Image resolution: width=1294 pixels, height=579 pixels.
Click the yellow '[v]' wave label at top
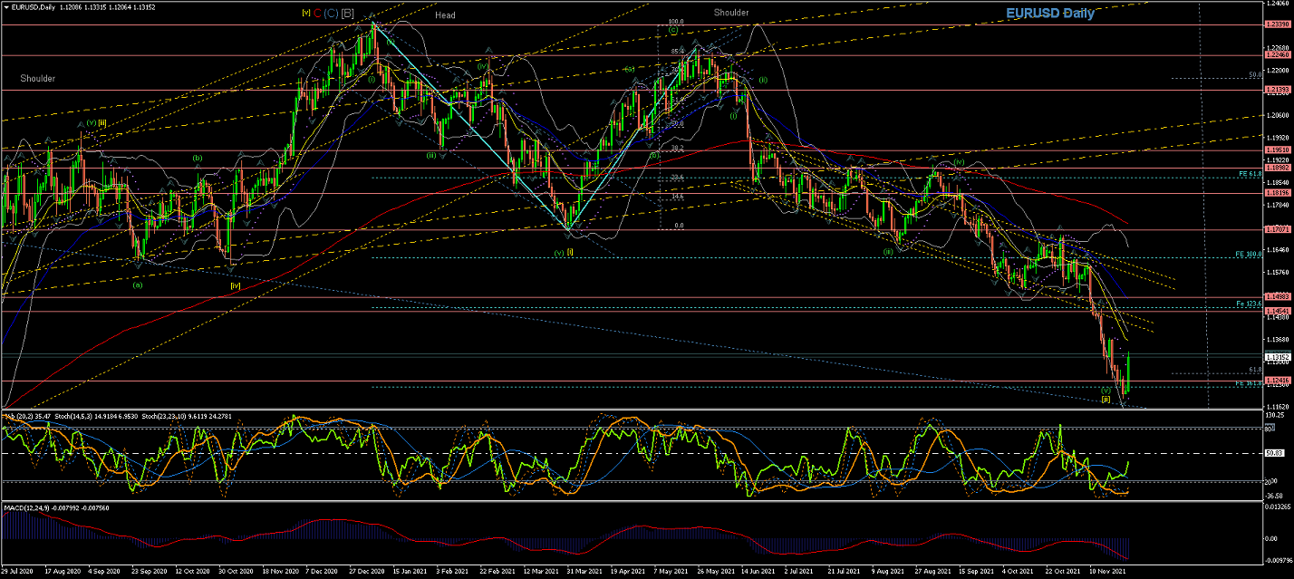pos(306,14)
